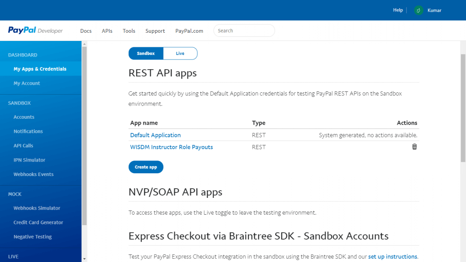
Task: Open the Tools menu
Action: [129, 30]
